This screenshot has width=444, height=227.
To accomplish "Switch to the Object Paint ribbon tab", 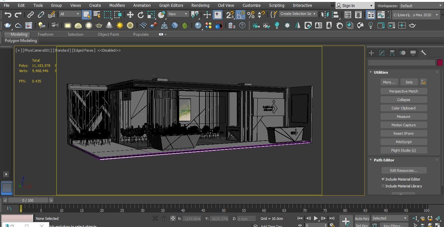I will click(108, 34).
